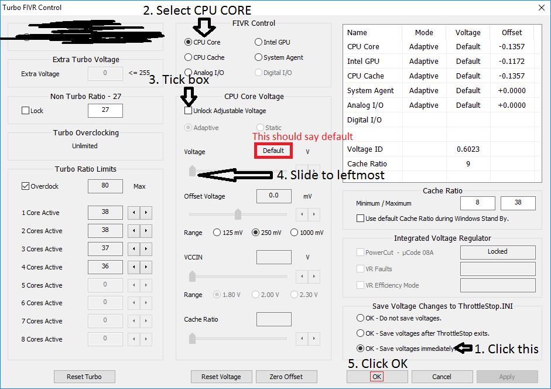
Task: Decrease the 1 Core Active ratio
Action: point(134,213)
